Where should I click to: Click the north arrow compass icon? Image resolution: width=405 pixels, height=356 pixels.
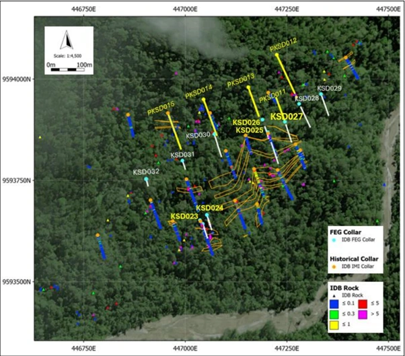click(x=67, y=41)
